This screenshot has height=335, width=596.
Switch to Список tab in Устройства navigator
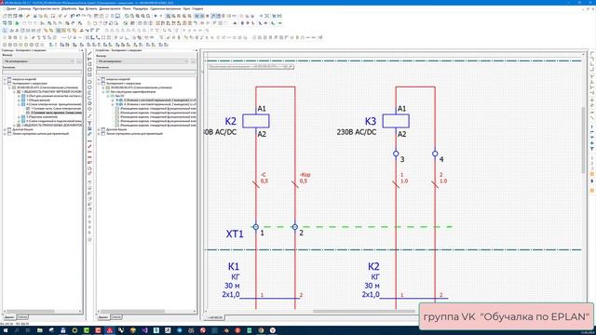pos(115,316)
